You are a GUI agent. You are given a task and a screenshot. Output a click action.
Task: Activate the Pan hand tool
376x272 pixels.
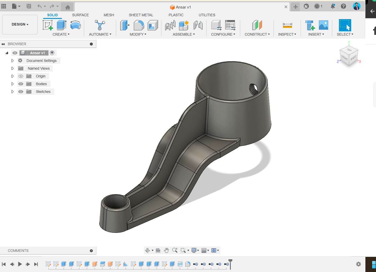pyautogui.click(x=166, y=250)
